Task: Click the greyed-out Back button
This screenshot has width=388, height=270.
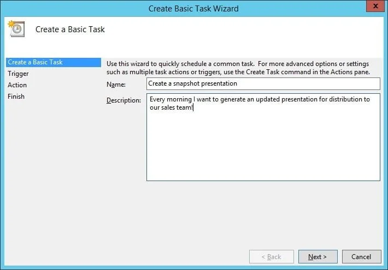Action: pyautogui.click(x=271, y=256)
